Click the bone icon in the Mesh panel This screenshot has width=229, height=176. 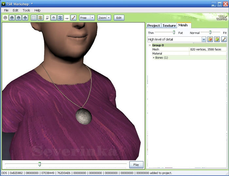224,39
